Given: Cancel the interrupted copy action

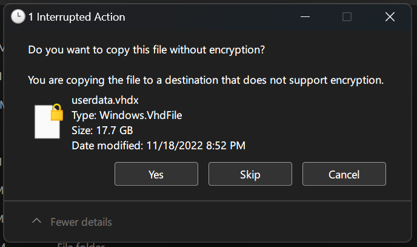Looking at the screenshot, I should click(344, 174).
